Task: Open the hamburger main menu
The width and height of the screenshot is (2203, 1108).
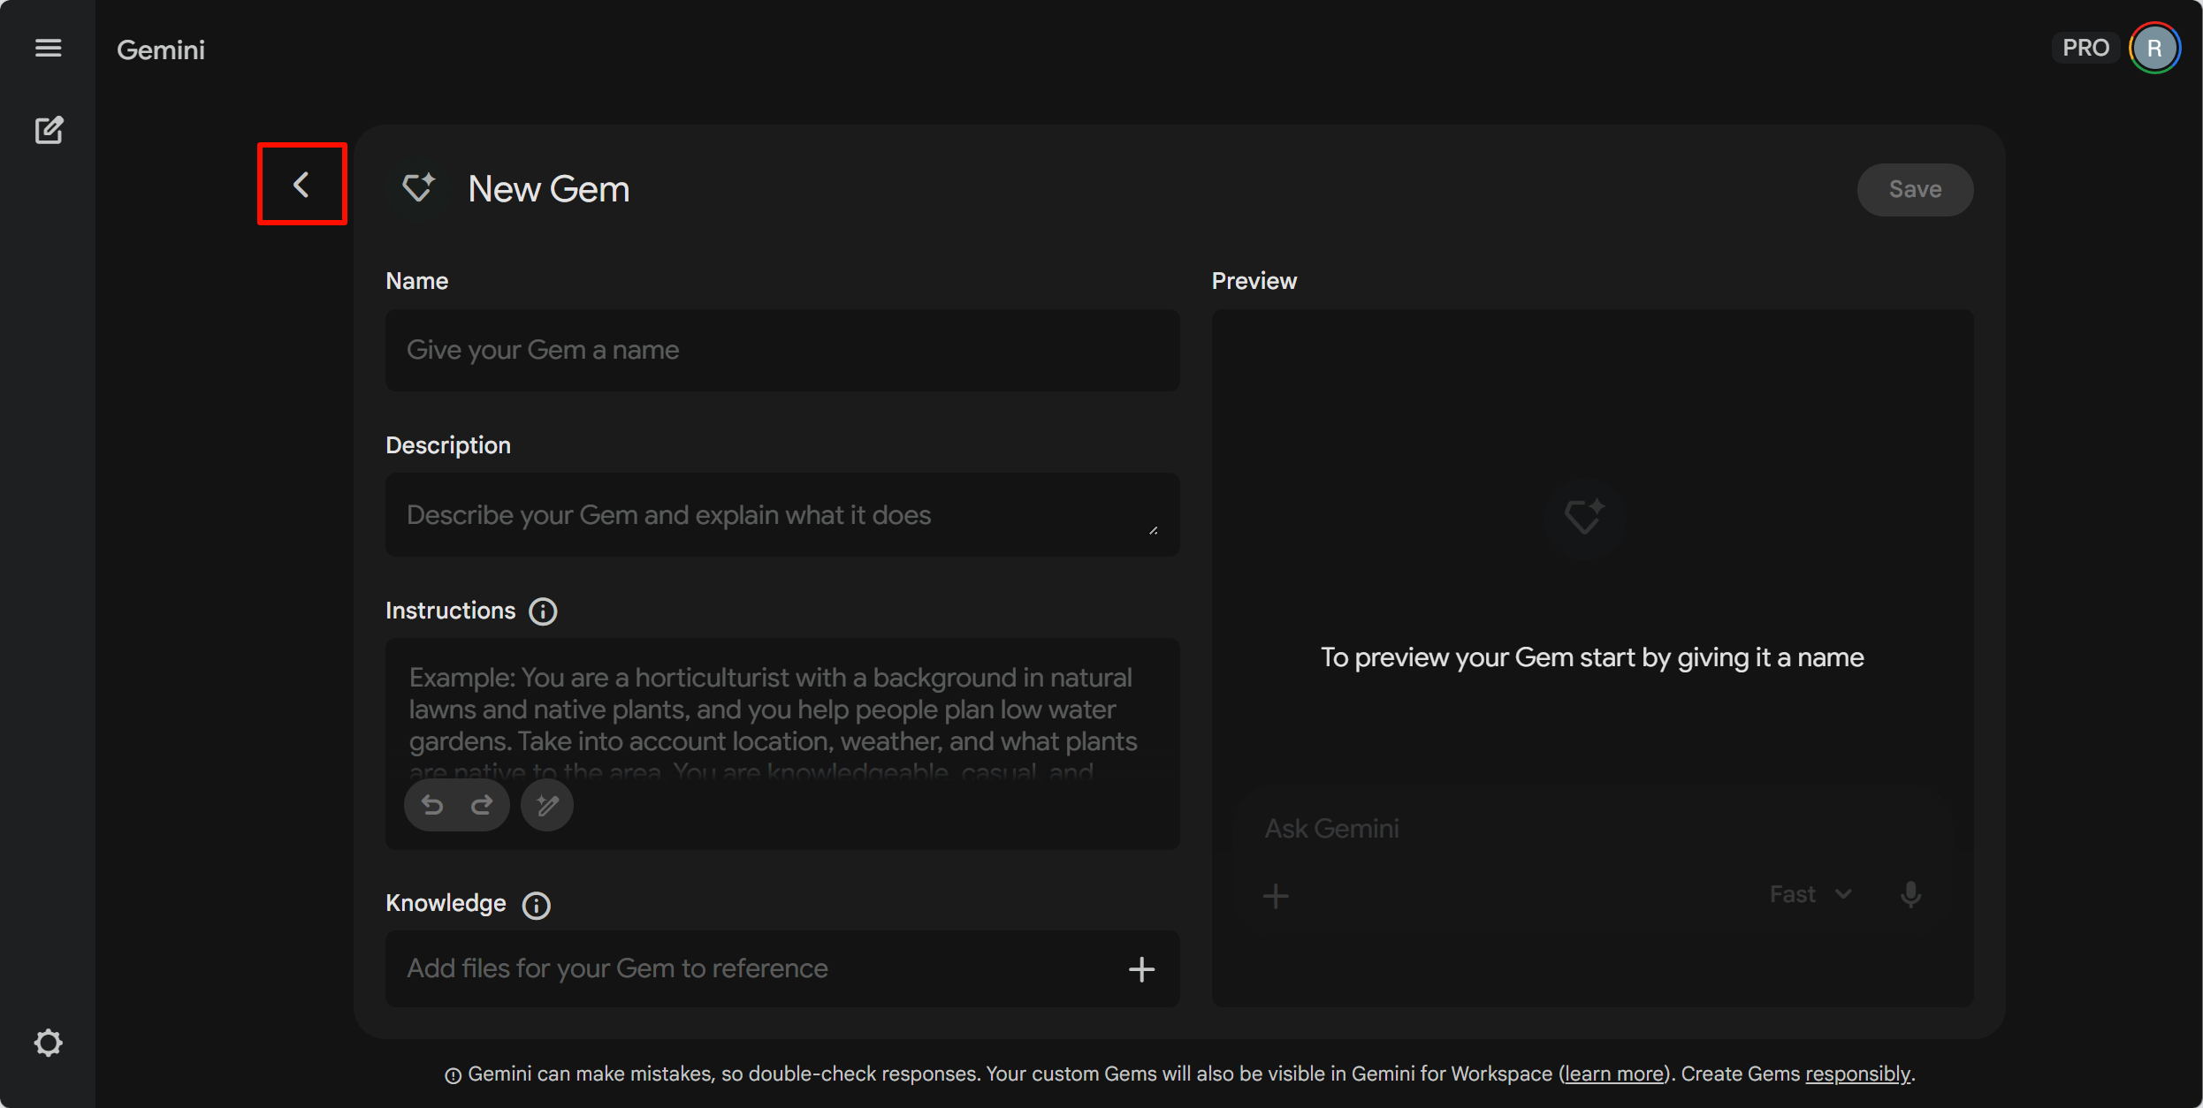Action: click(x=48, y=48)
